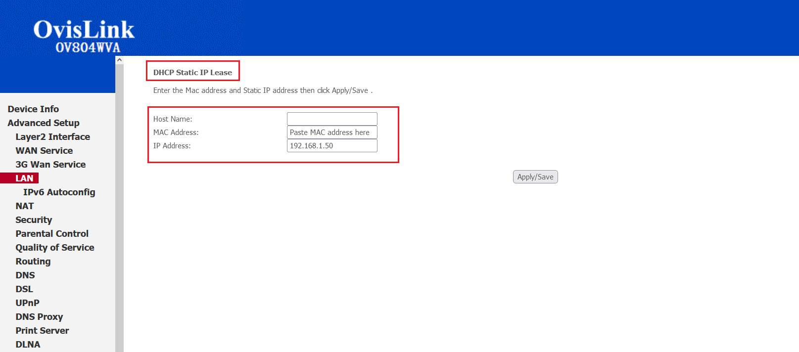The image size is (799, 352).
Task: Go to the Routing page
Action: point(33,262)
